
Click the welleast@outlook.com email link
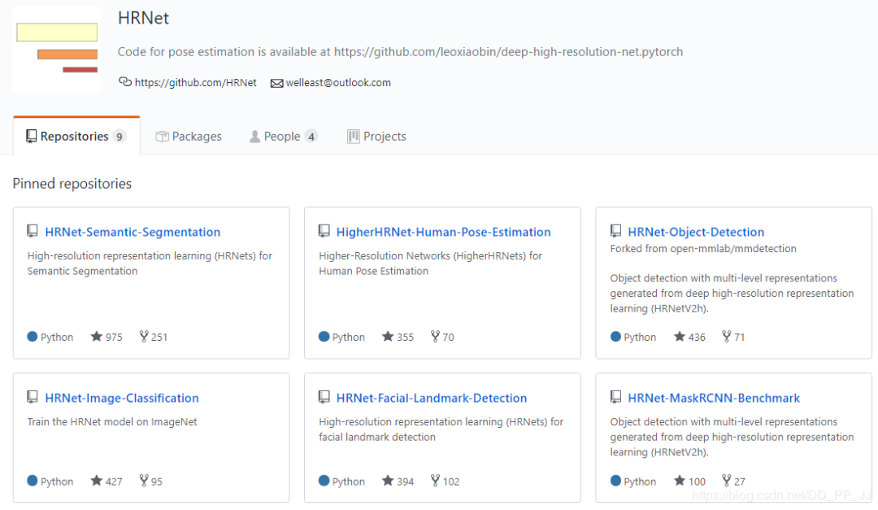(338, 82)
